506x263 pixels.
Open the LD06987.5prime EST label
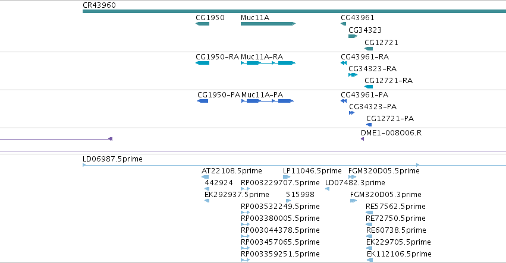[112, 159]
